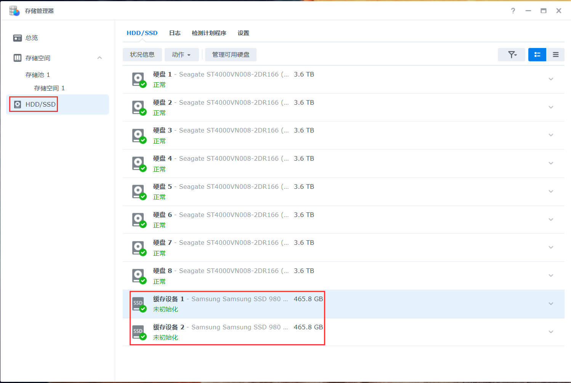Expand details for 硬盘 3
571x383 pixels.
point(550,135)
